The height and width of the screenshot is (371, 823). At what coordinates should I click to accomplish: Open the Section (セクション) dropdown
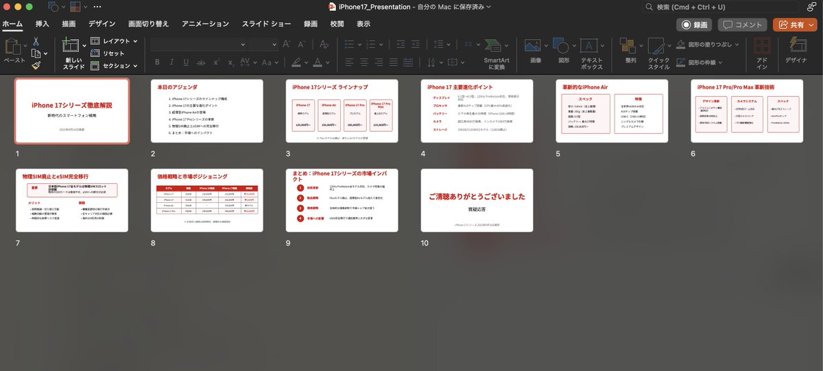[x=115, y=66]
